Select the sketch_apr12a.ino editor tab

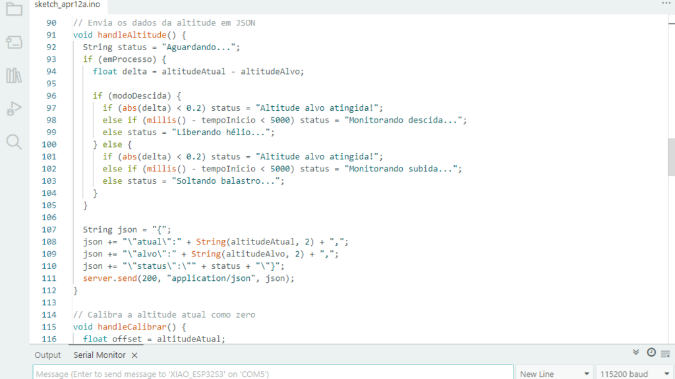tap(67, 5)
